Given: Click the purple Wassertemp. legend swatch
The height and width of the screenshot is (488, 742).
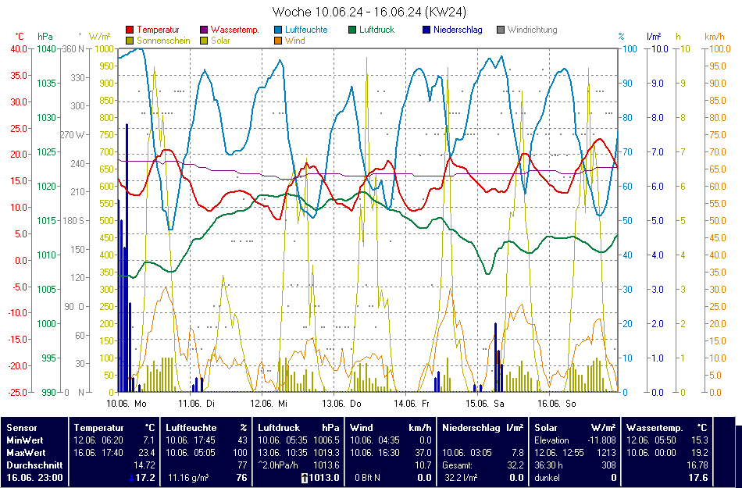Looking at the screenshot, I should click(x=204, y=30).
